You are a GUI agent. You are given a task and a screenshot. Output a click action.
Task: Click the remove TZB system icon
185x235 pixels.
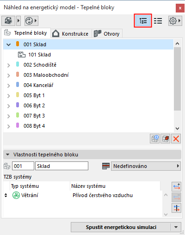176,197
